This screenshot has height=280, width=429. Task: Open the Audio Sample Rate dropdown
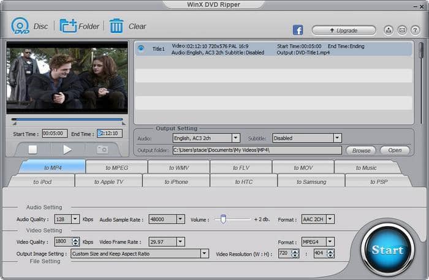(180, 219)
